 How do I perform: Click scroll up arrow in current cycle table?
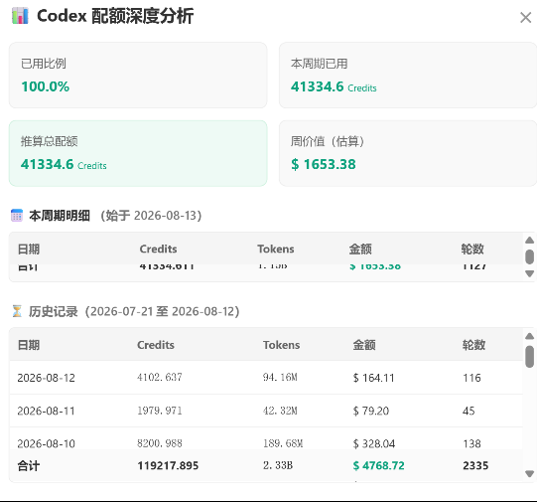(x=529, y=240)
